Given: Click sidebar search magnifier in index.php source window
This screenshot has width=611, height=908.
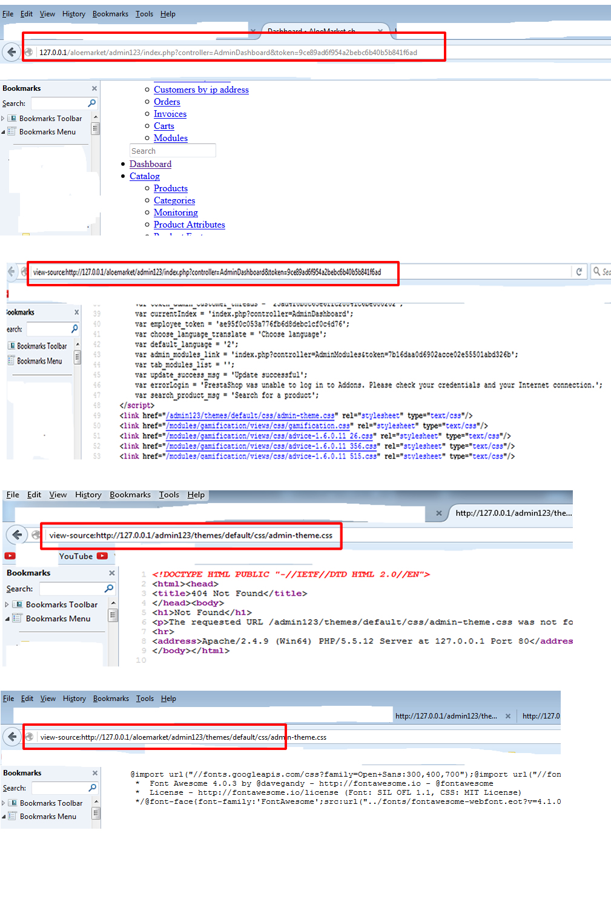Looking at the screenshot, I should coord(74,329).
